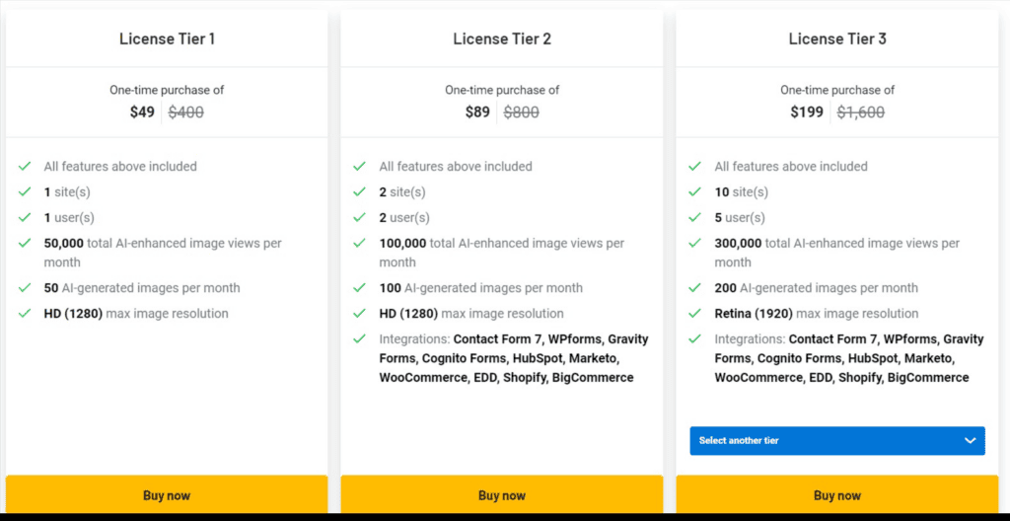The height and width of the screenshot is (521, 1010).
Task: Select the License Tier 3 heading
Action: coord(837,39)
